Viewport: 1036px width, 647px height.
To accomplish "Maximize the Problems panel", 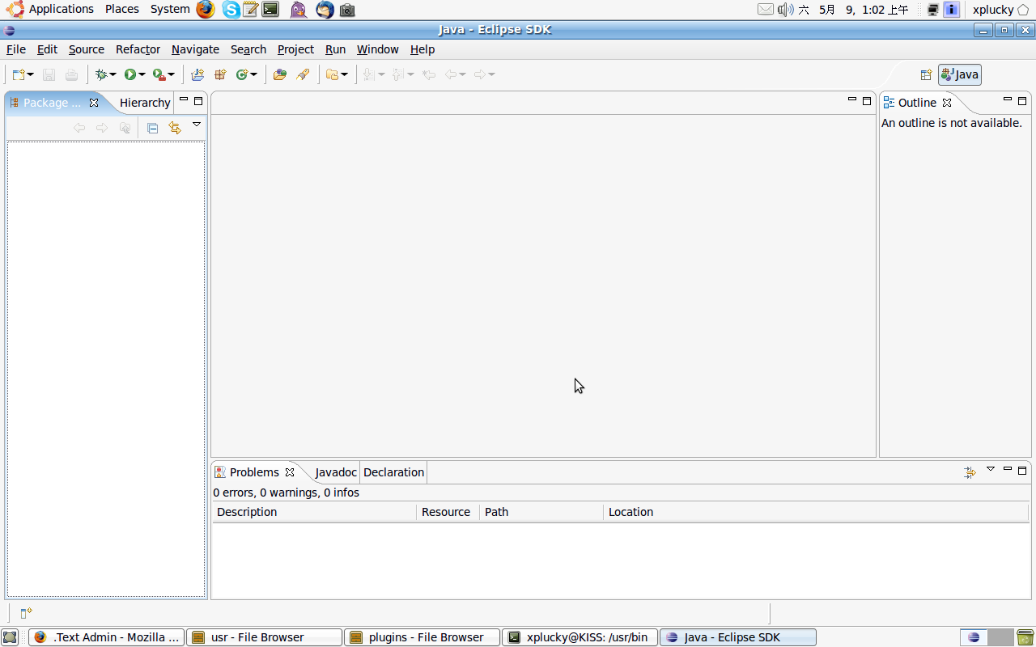I will pos(1022,470).
